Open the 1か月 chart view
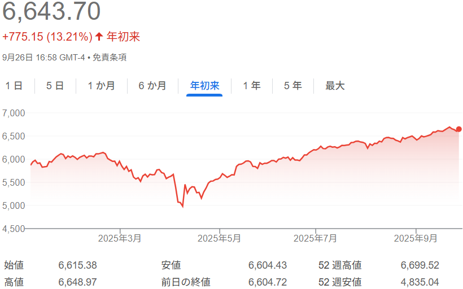This screenshot has height=289, width=463. [x=102, y=86]
